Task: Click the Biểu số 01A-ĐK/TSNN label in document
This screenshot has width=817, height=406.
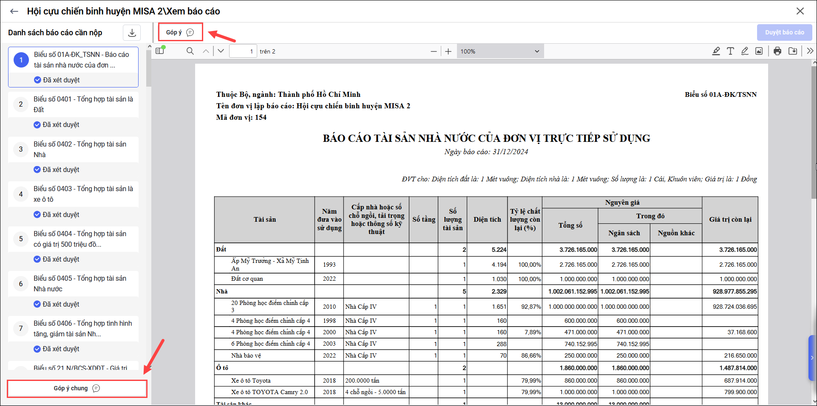Action: pos(721,94)
